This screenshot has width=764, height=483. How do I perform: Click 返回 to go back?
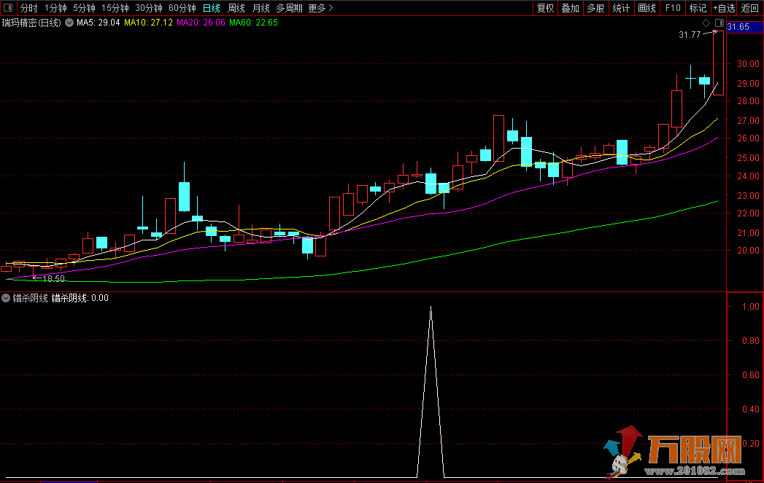point(750,8)
